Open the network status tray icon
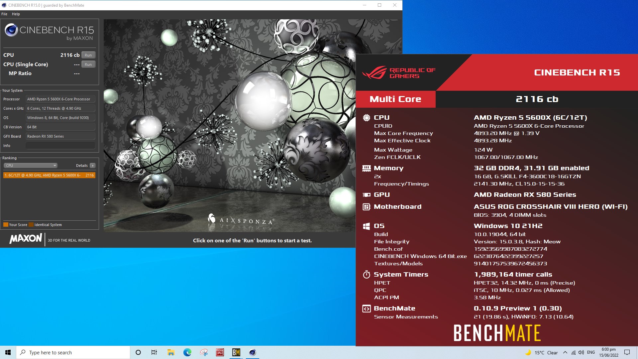This screenshot has width=638, height=359. [574, 352]
